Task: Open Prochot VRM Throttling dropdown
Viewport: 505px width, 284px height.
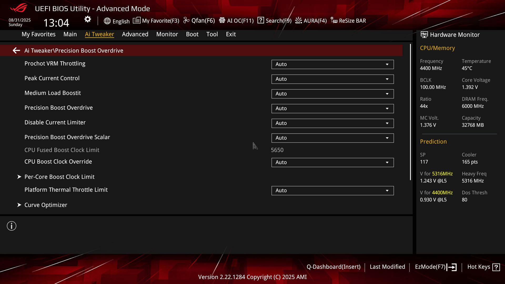Action: click(332, 64)
